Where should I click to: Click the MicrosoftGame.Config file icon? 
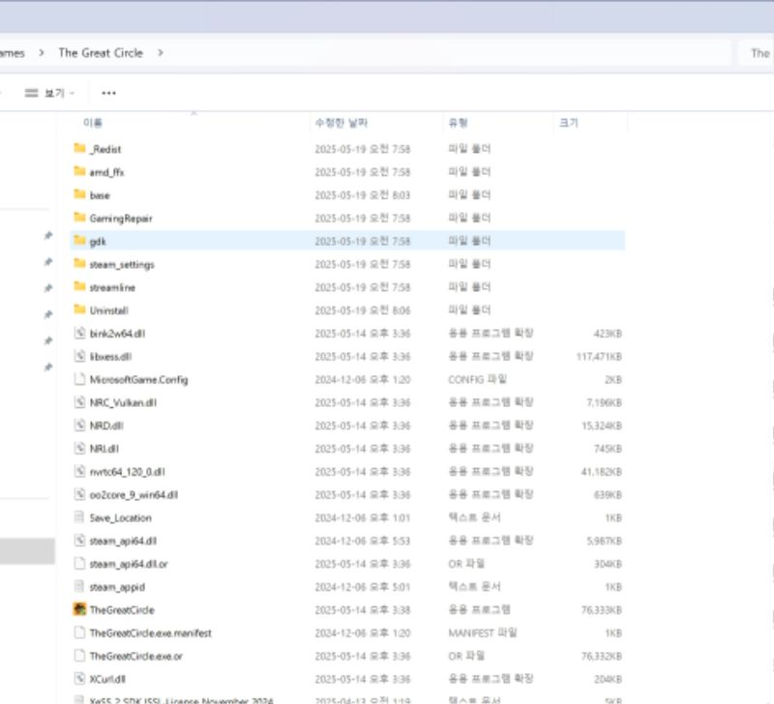(x=79, y=379)
